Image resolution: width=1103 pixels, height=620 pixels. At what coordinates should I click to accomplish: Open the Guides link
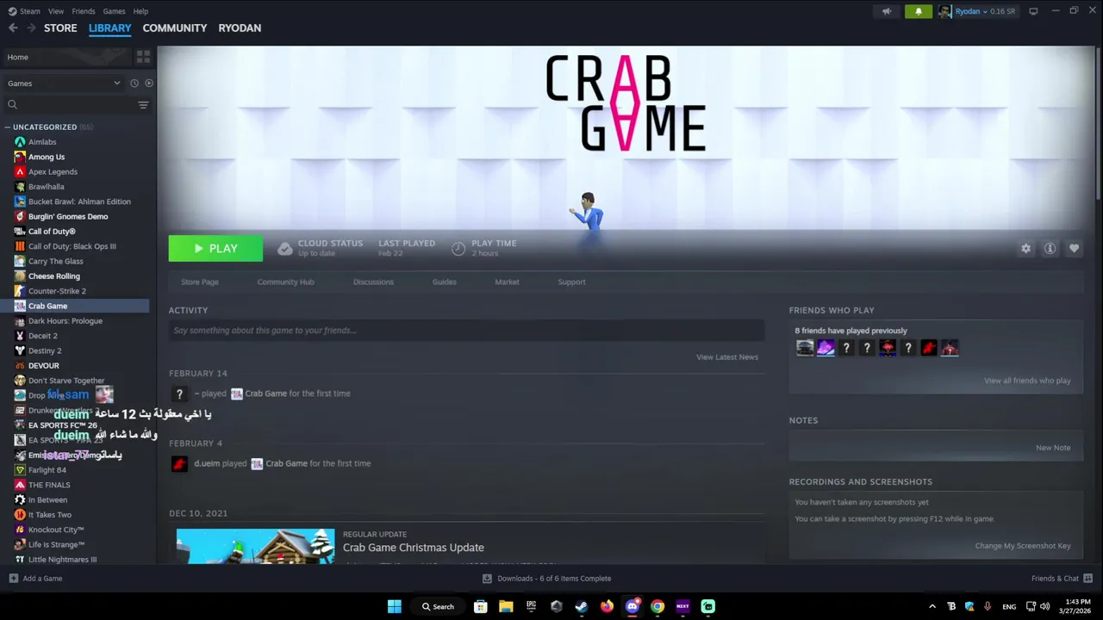[445, 282]
